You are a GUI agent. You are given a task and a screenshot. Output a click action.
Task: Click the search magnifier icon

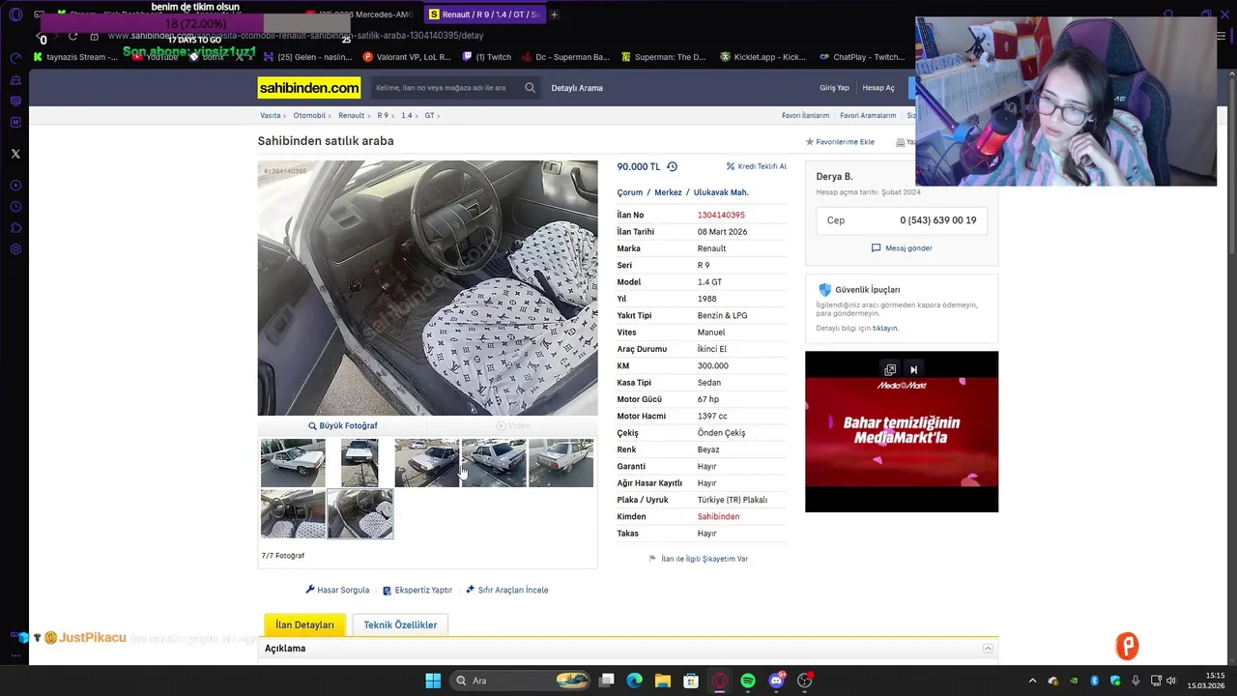pyautogui.click(x=530, y=88)
